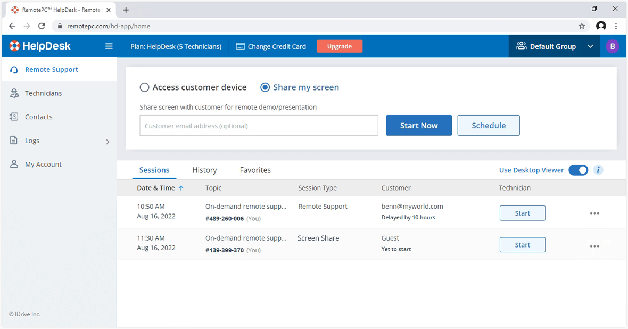
Task: Start the benn@myworld.com session
Action: (522, 213)
